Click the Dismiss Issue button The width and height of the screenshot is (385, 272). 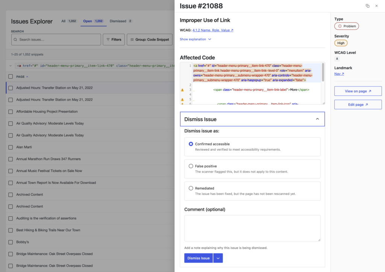point(199,258)
